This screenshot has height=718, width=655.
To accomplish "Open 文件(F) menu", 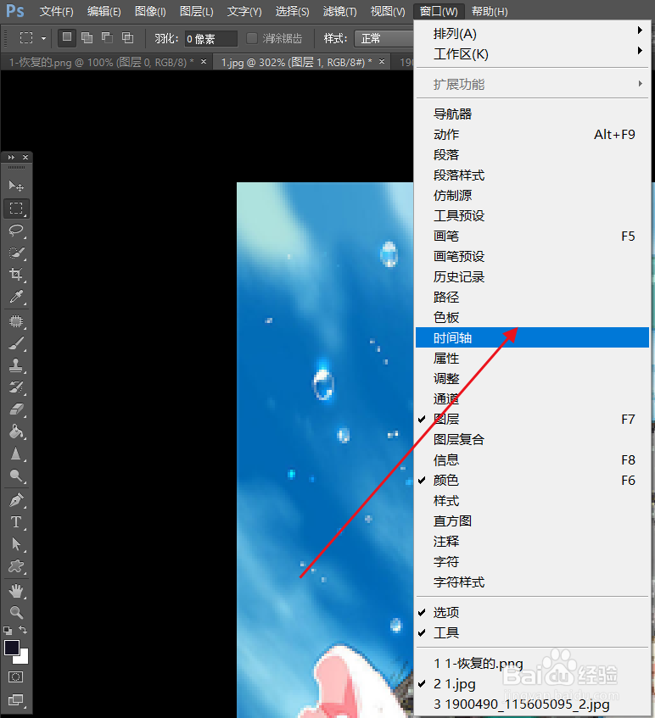I will pos(56,12).
